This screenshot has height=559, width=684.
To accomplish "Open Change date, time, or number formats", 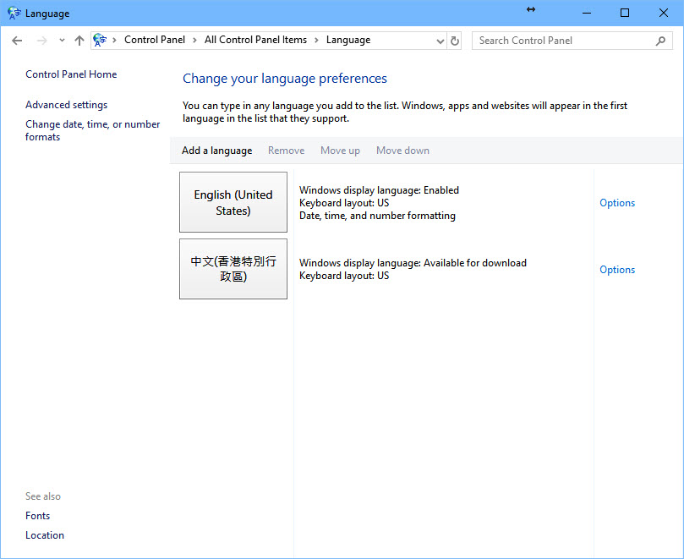I will 92,130.
